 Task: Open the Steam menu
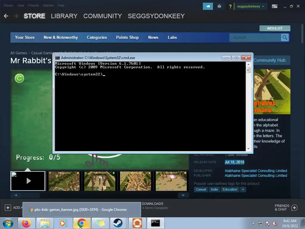[x=8, y=5]
